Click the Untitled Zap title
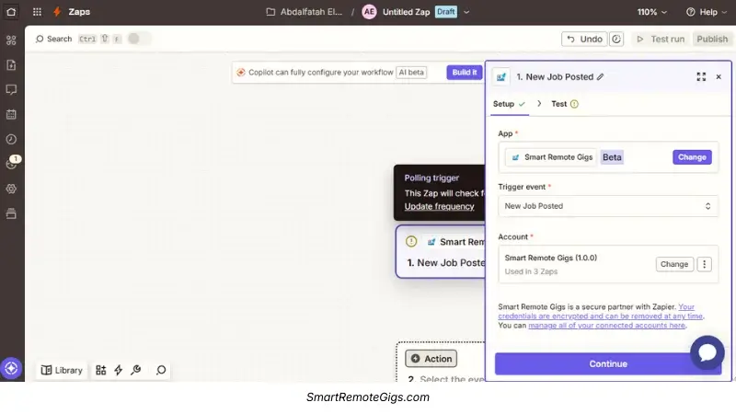736x414 pixels. [406, 12]
